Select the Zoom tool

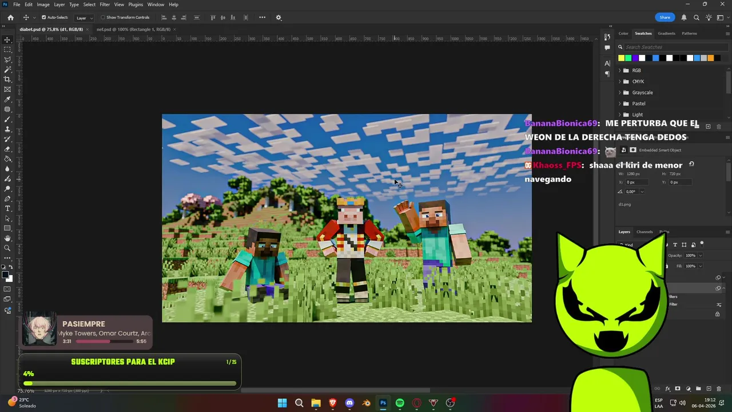click(x=7, y=248)
